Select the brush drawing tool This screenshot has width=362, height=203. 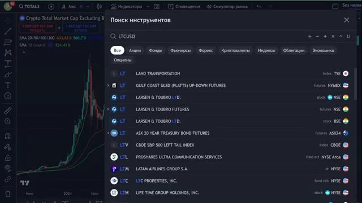8,74
